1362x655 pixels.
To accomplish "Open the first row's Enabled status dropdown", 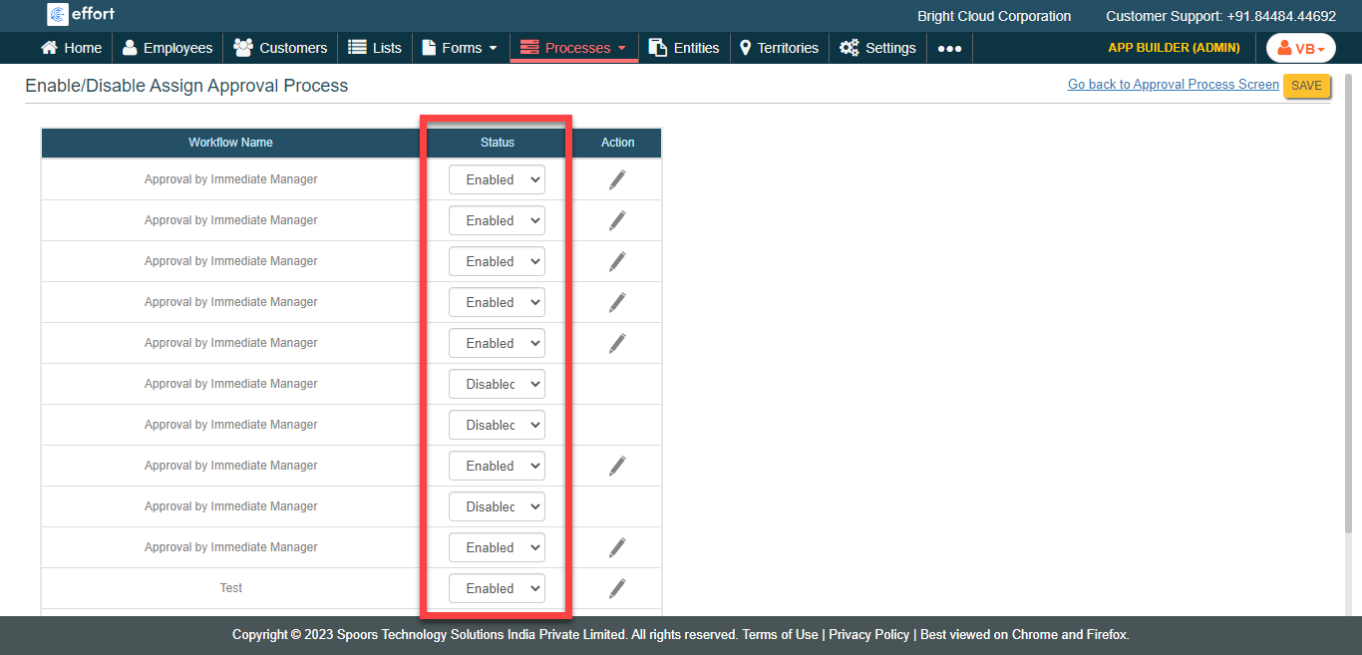I will click(x=497, y=179).
